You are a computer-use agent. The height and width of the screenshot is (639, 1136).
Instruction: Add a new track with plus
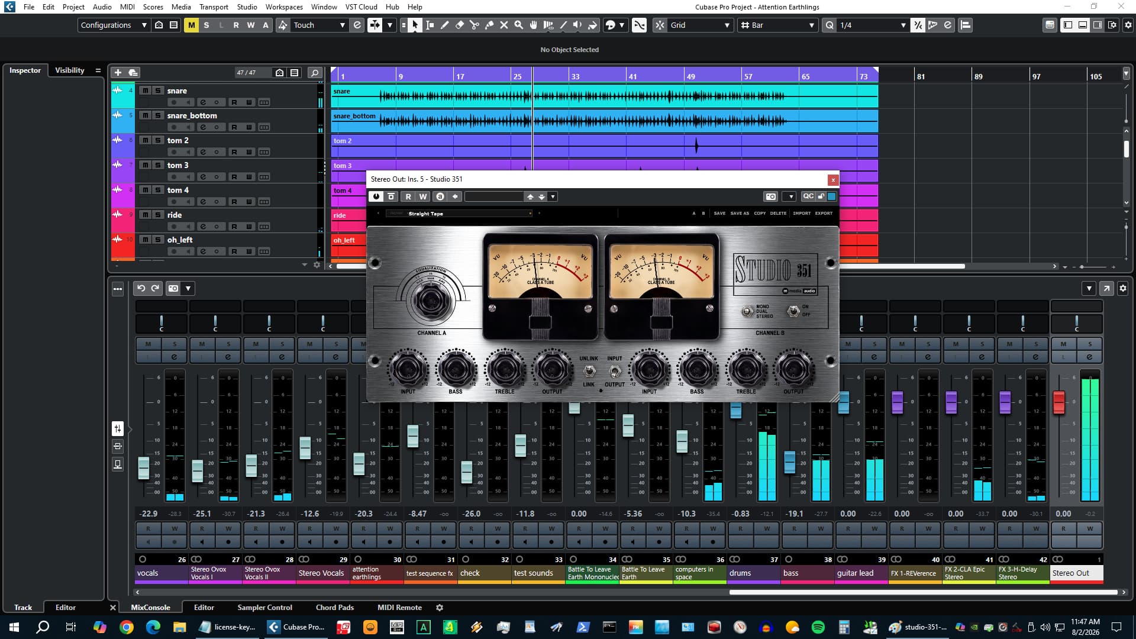(x=118, y=72)
